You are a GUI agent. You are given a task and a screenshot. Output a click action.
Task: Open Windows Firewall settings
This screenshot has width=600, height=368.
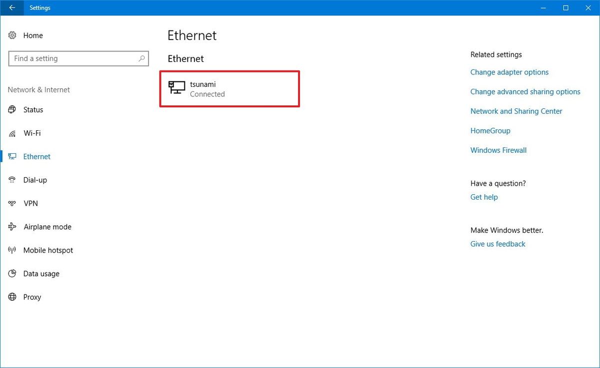point(498,150)
